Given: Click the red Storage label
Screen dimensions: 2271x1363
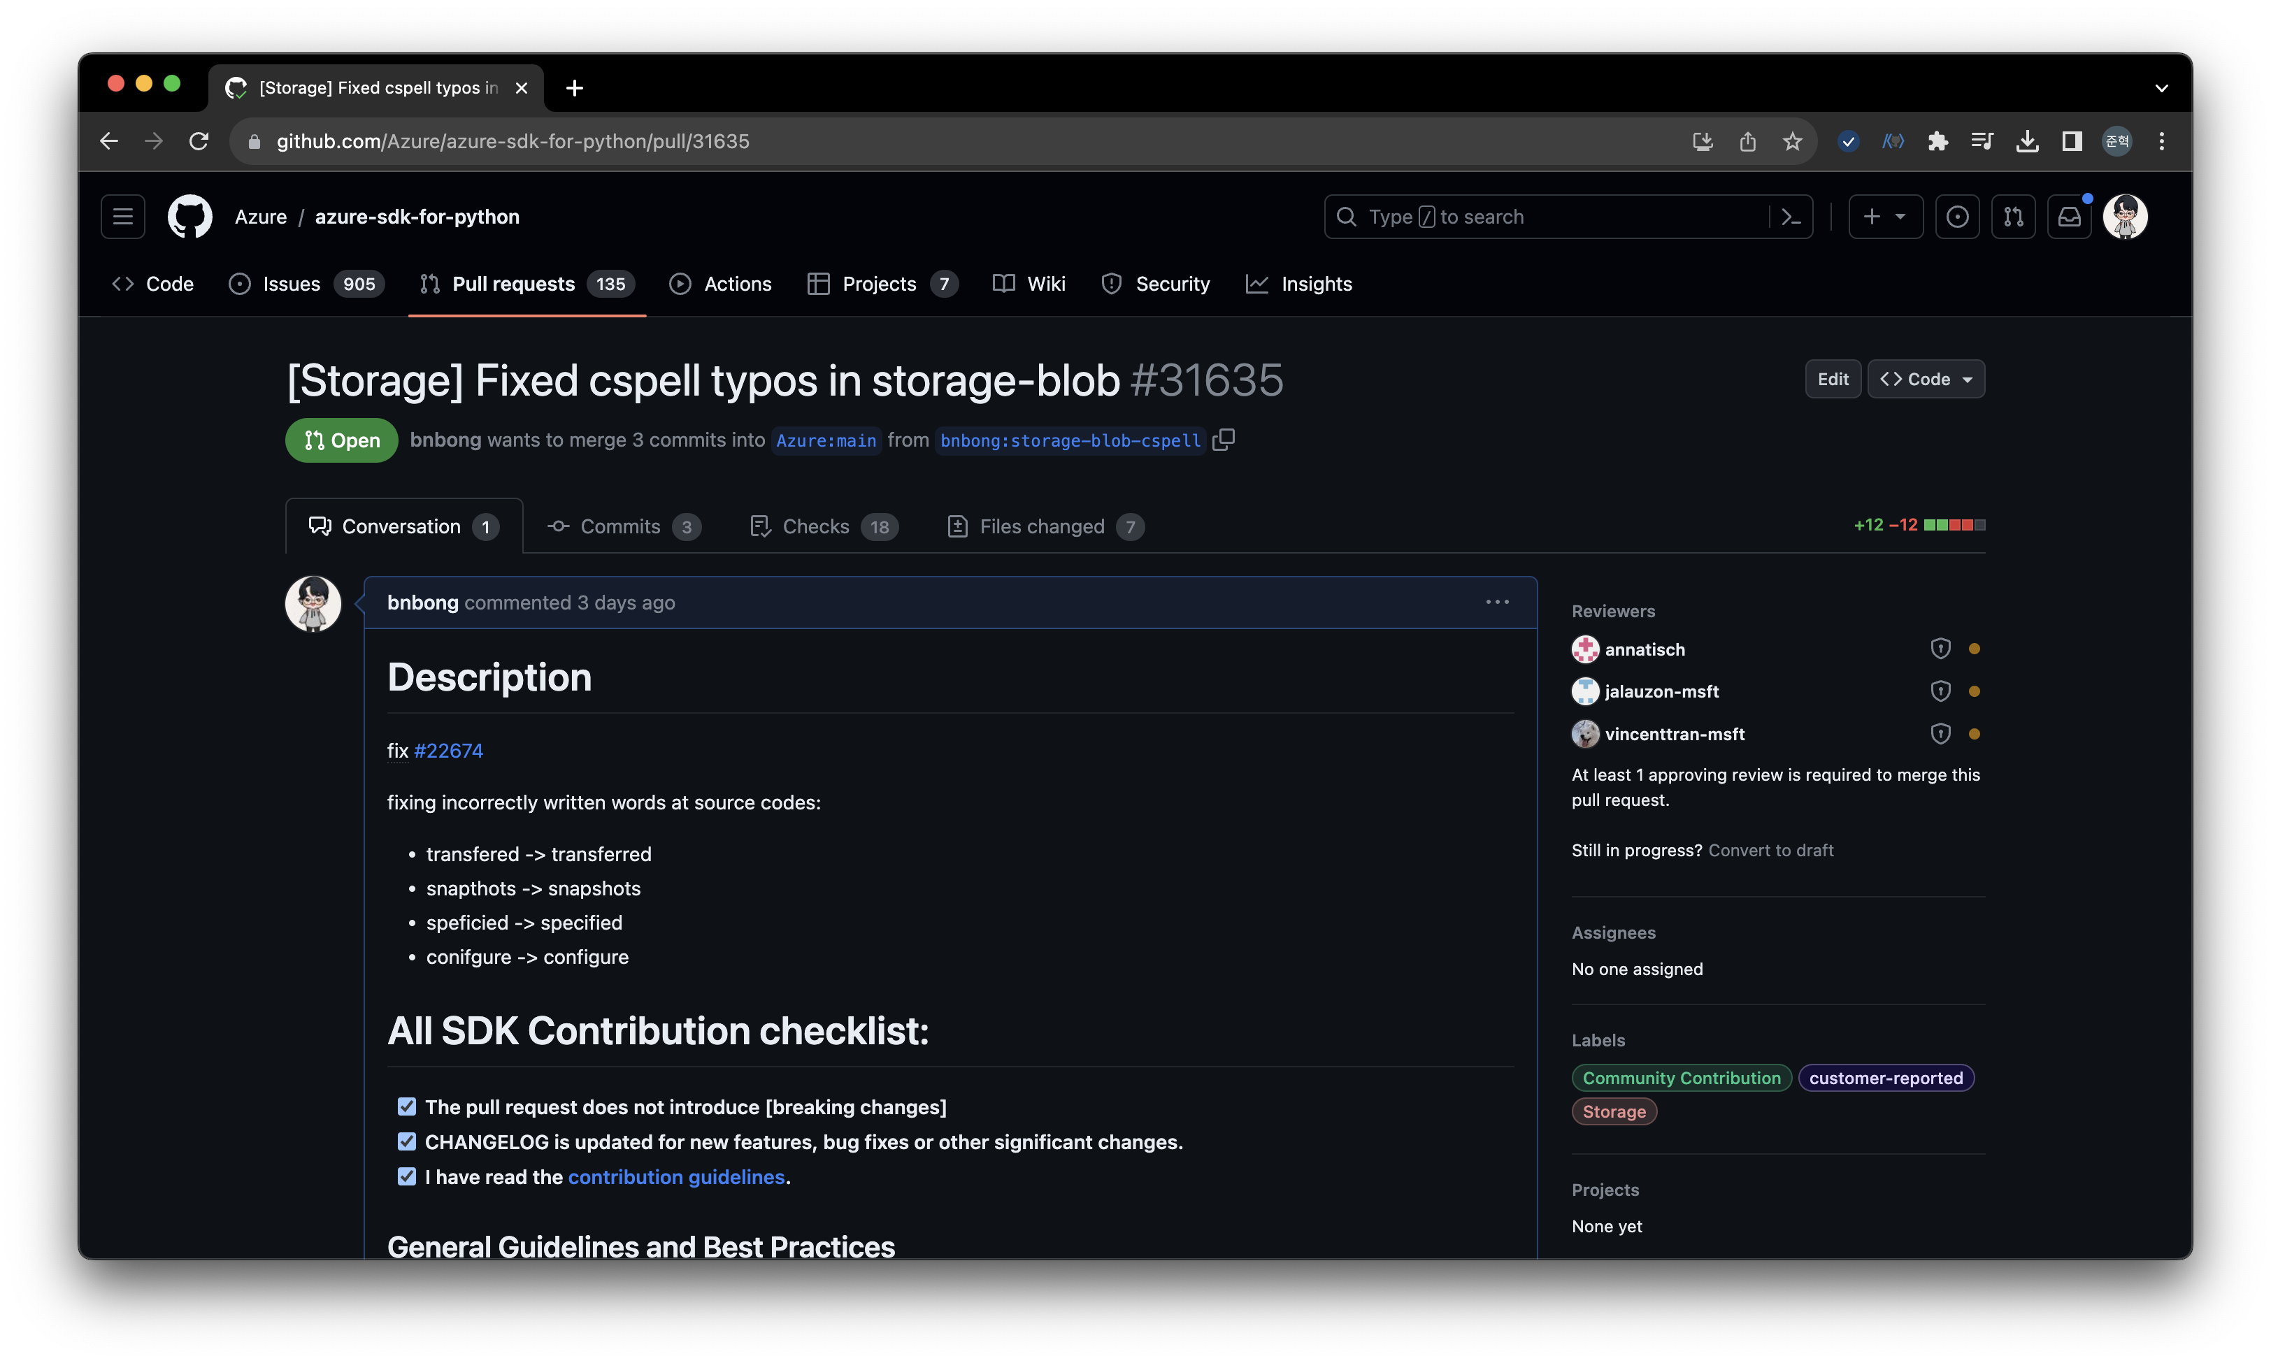Looking at the screenshot, I should tap(1613, 1111).
